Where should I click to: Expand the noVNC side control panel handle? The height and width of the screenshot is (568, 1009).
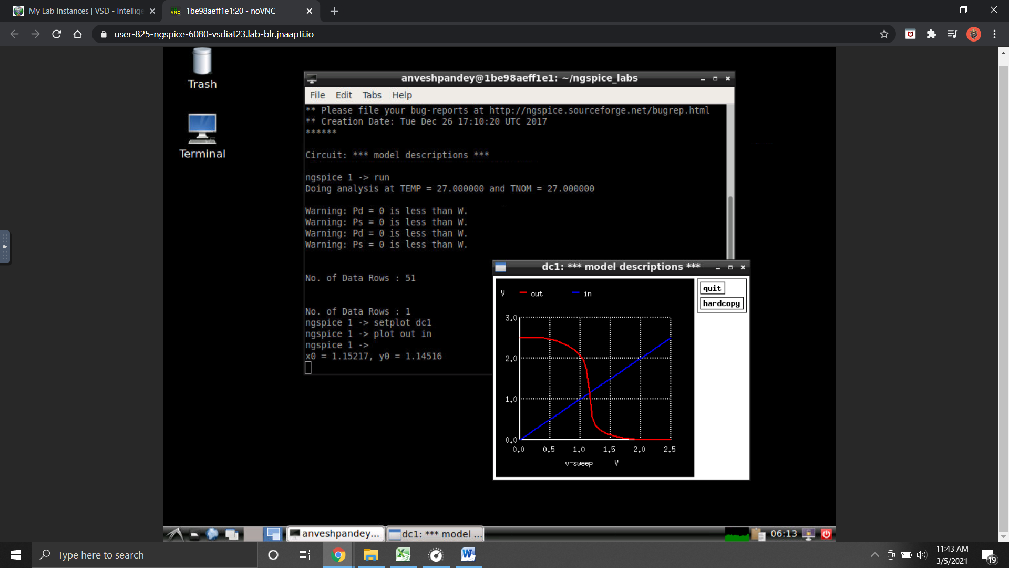(5, 247)
